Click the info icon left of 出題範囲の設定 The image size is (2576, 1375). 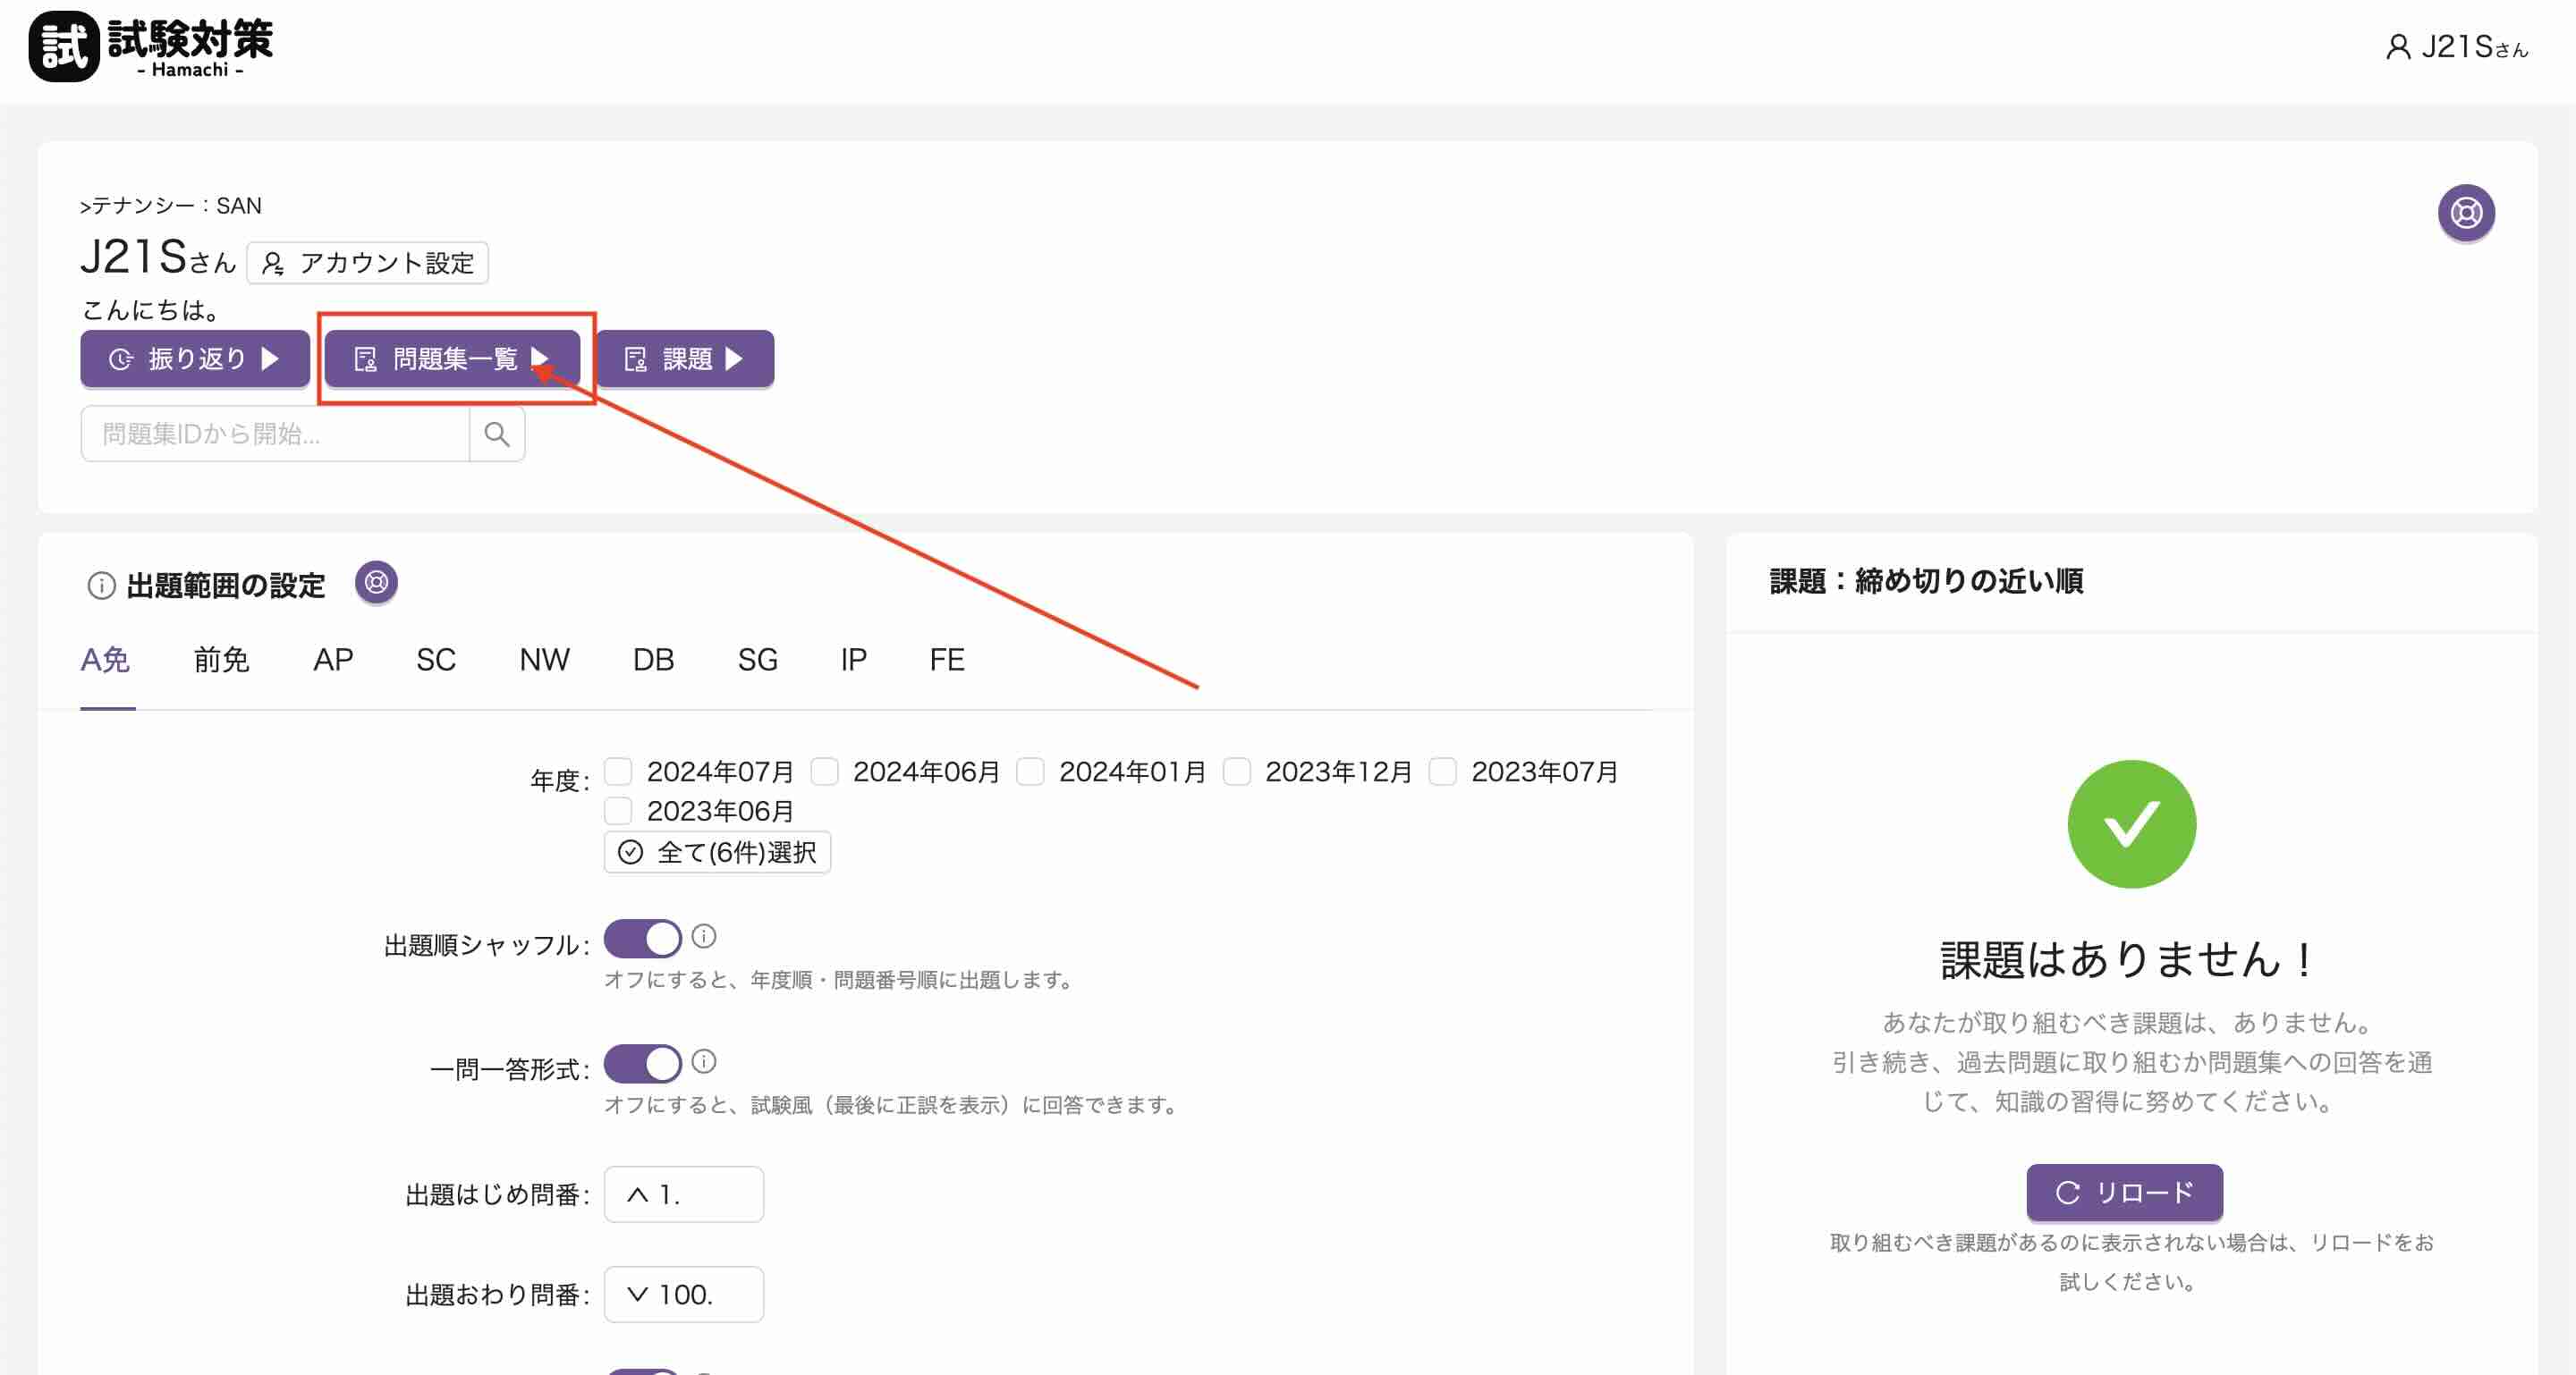tap(101, 585)
